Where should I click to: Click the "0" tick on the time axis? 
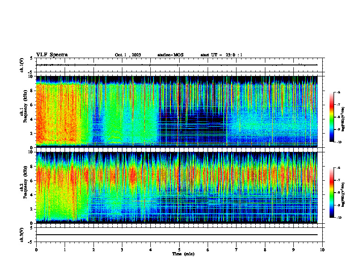coord(36,250)
